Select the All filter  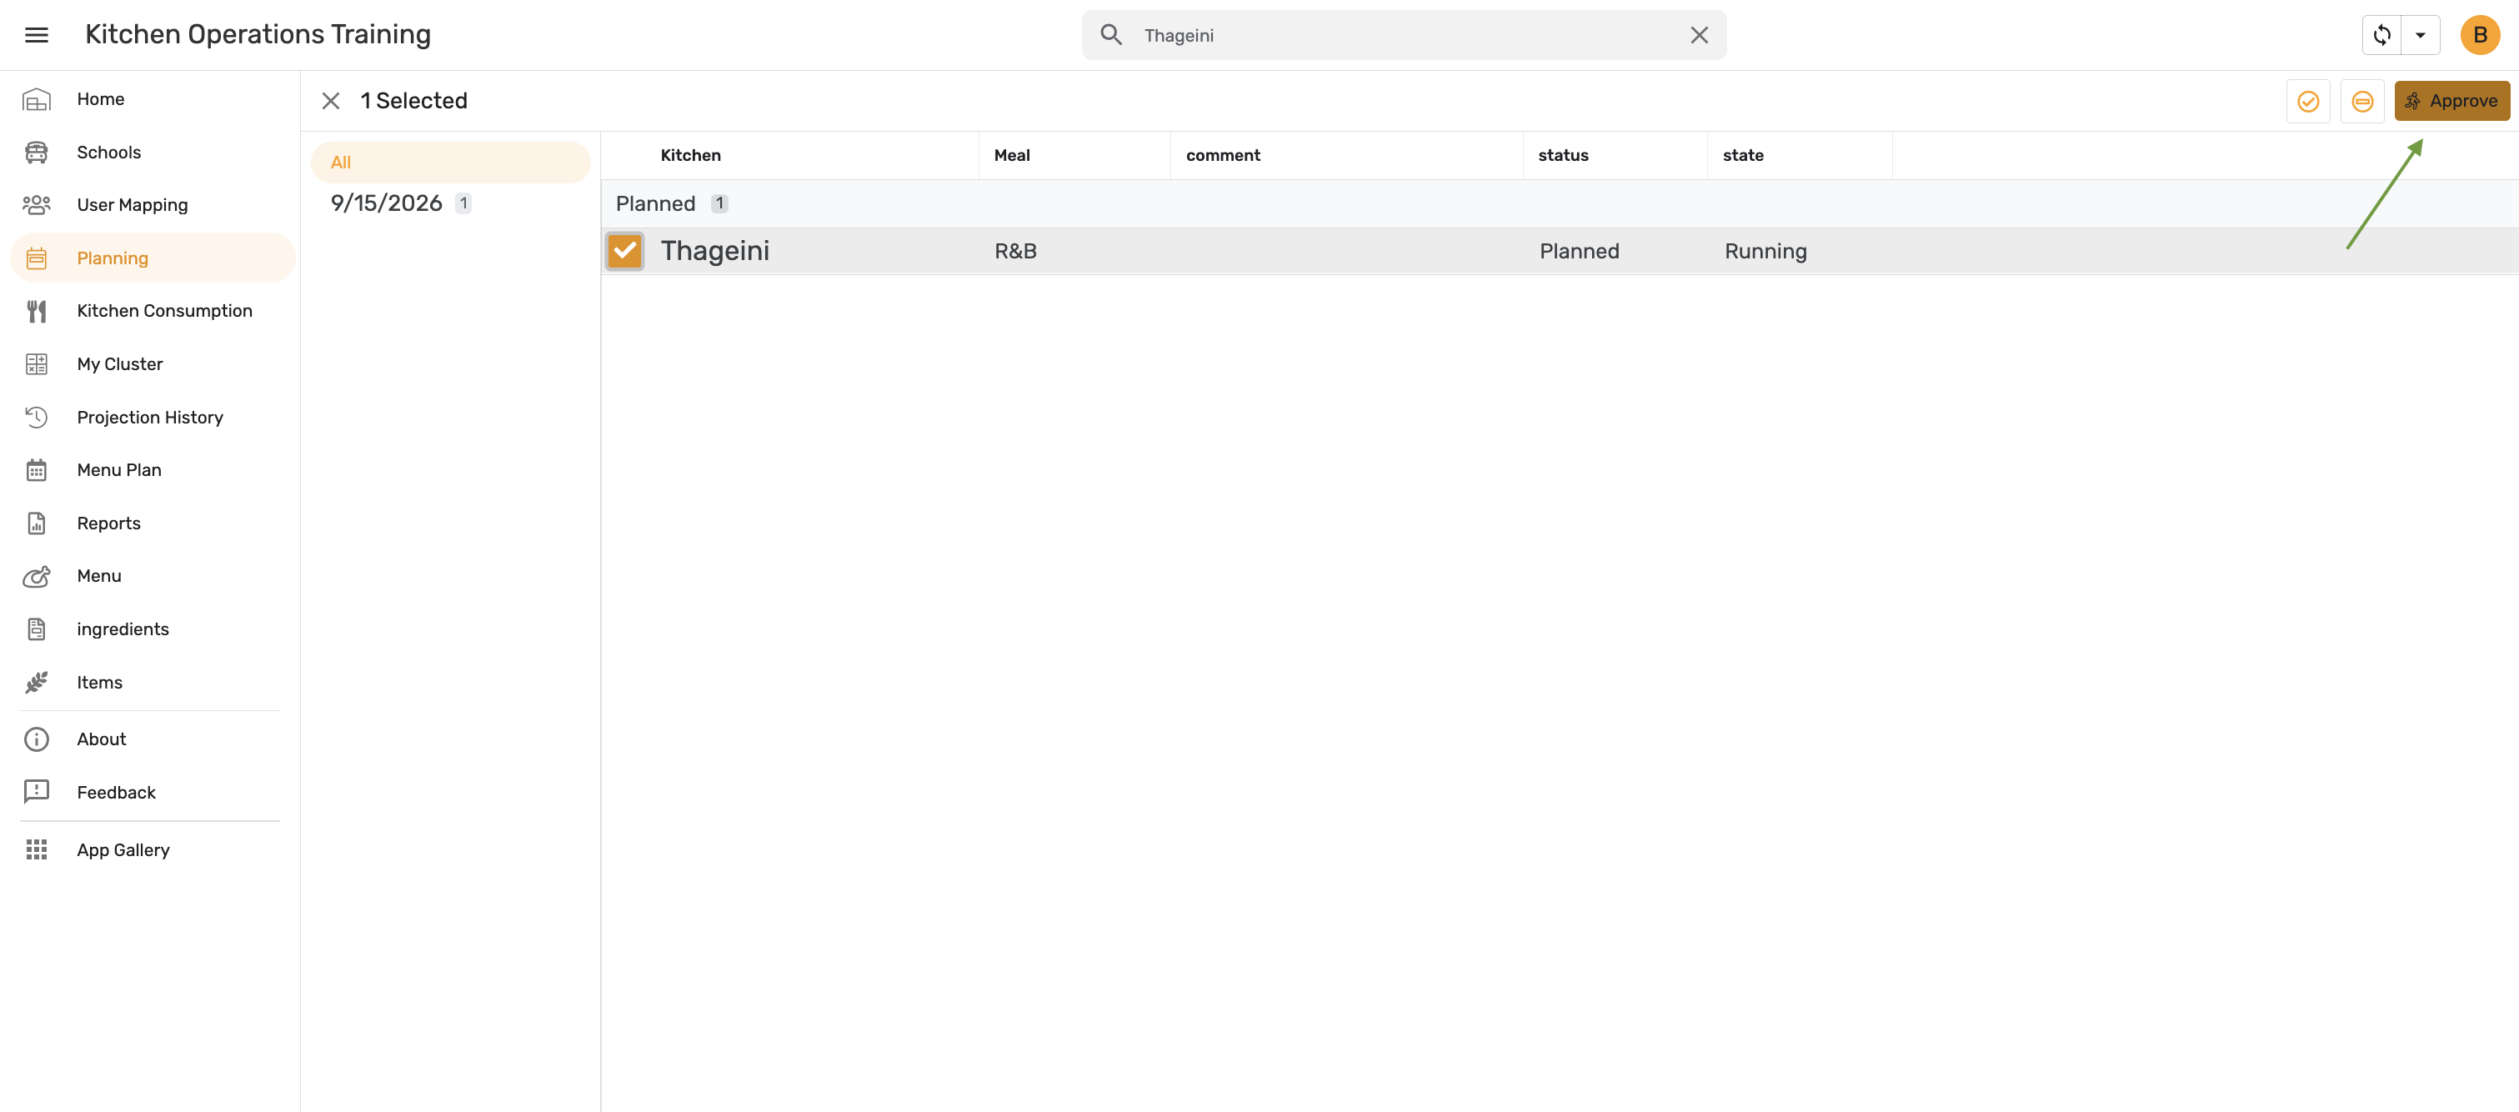[x=450, y=163]
